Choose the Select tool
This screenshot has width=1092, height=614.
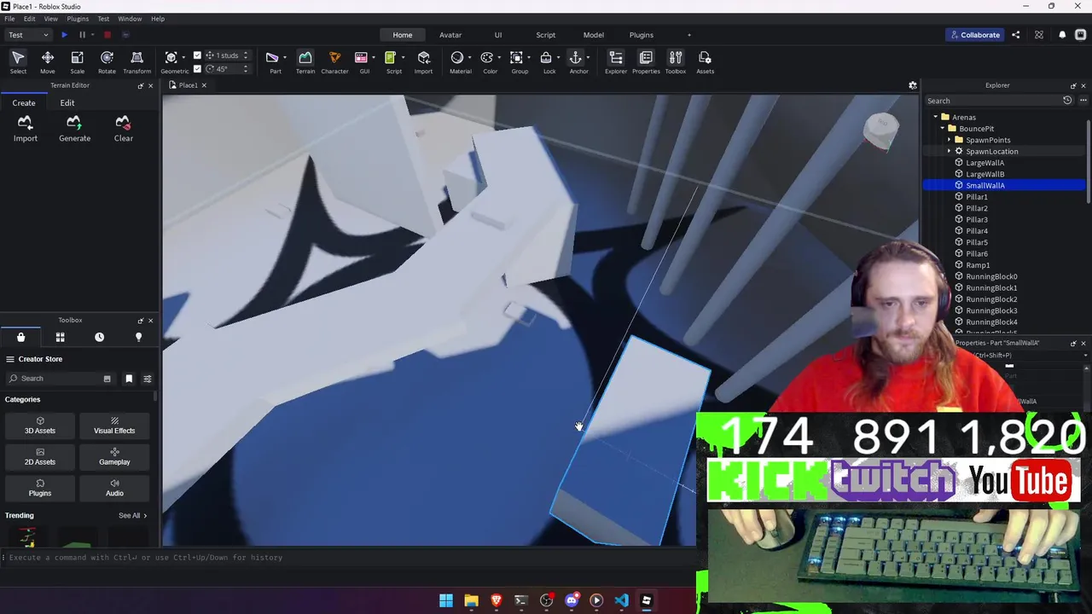pos(18,61)
